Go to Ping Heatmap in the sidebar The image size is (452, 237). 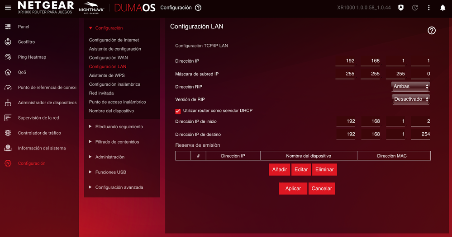(x=32, y=57)
